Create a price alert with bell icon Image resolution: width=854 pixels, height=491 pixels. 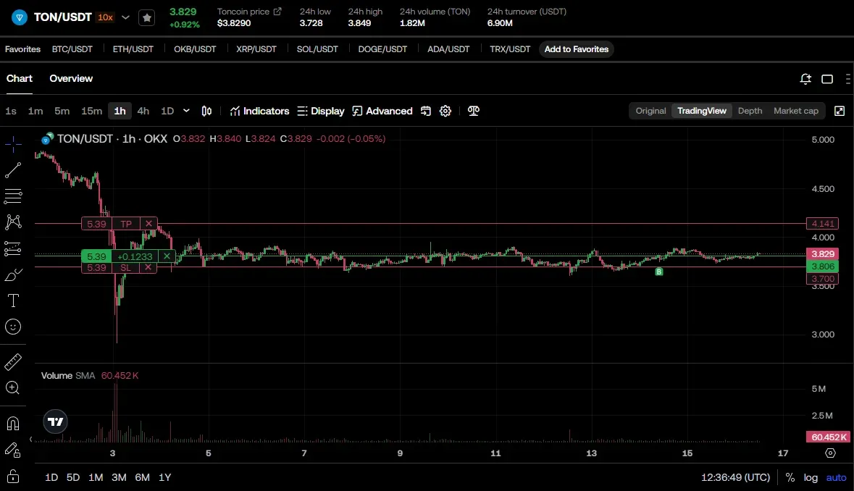[805, 79]
